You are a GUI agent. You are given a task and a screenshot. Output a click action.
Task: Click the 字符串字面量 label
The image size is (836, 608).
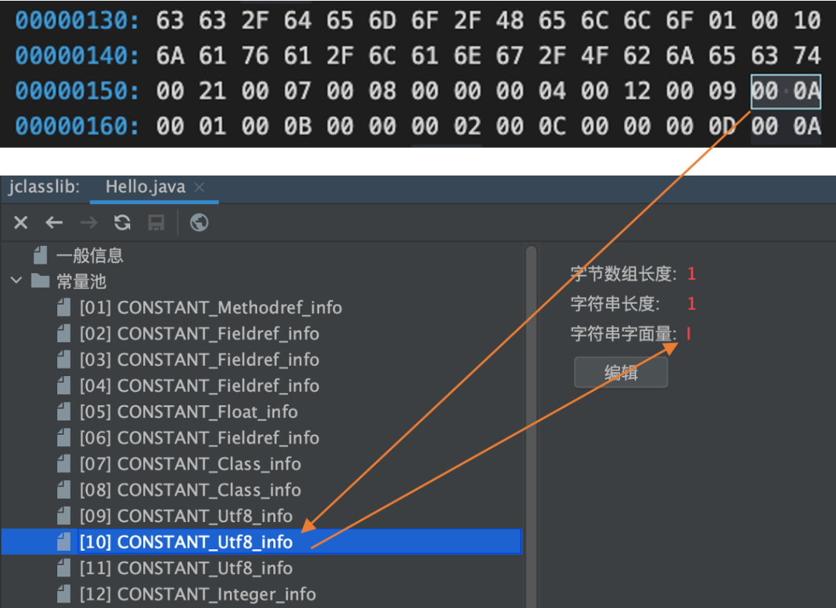coord(623,333)
